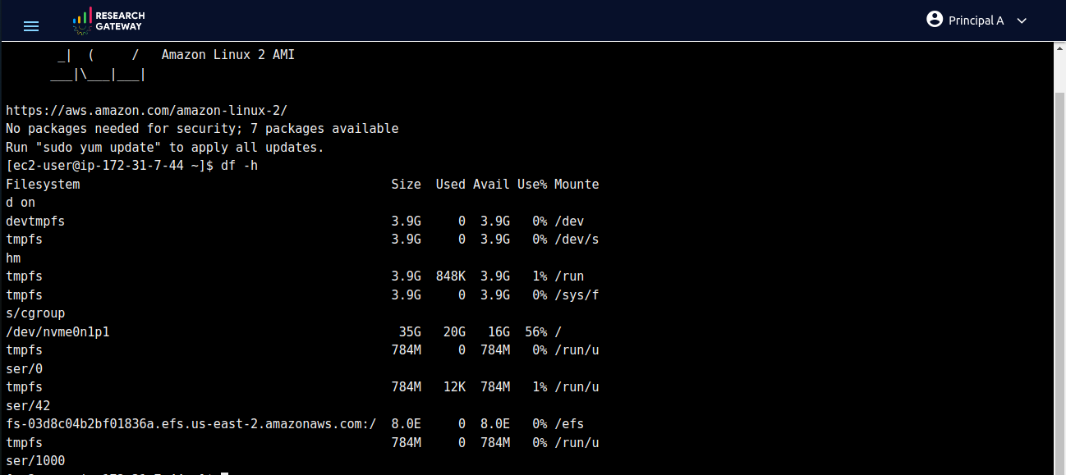Click the [ec2-user@ip-172-31-7-44 ~]$ prompt
The image size is (1066, 475).
pos(110,166)
